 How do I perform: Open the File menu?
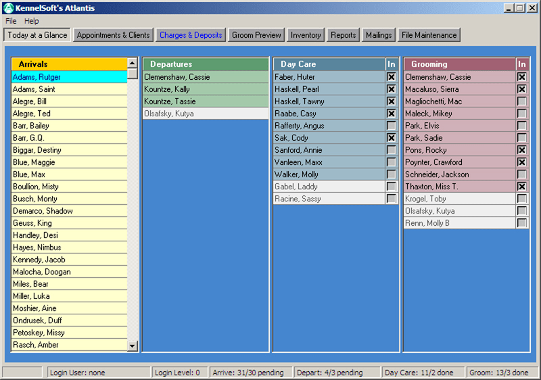click(11, 21)
